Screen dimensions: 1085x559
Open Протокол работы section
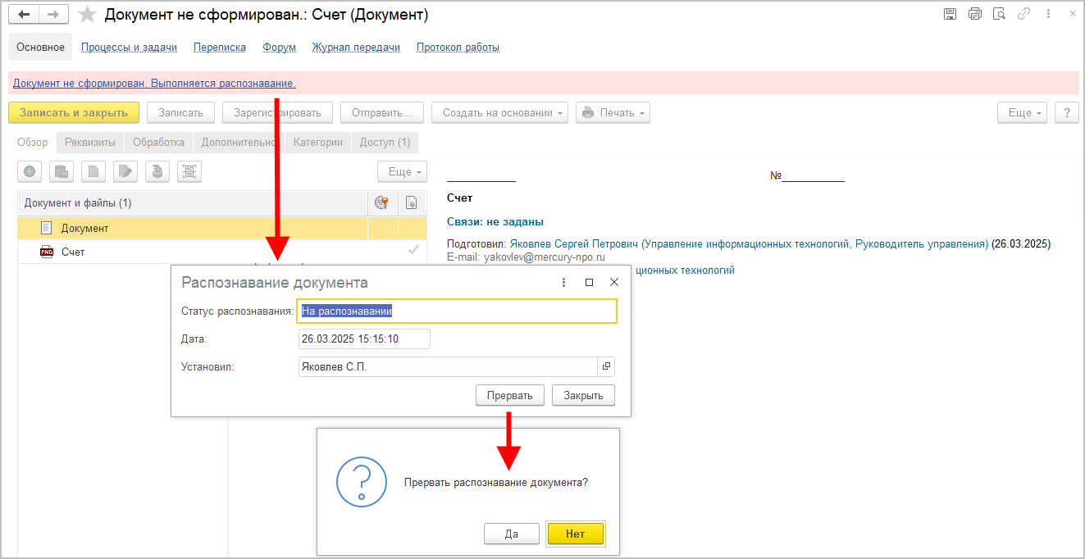tap(458, 47)
